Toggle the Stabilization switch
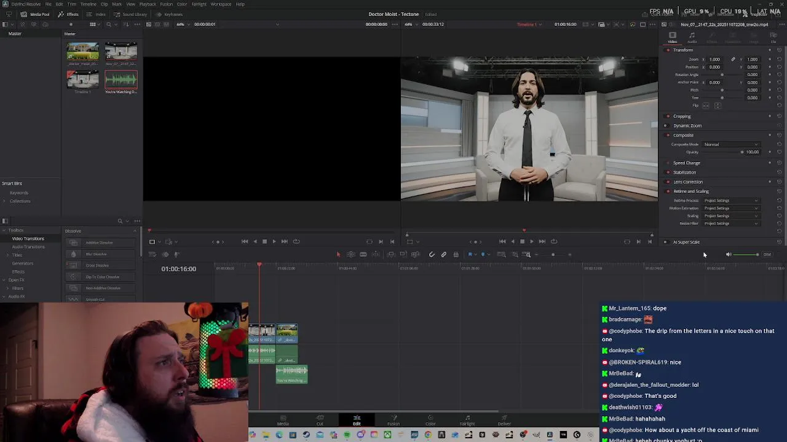 tap(668, 173)
